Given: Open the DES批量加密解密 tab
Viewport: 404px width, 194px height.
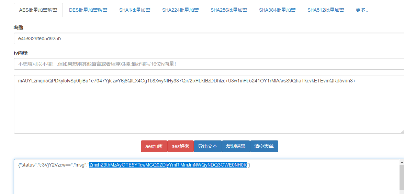Looking at the screenshot, I should point(88,10).
